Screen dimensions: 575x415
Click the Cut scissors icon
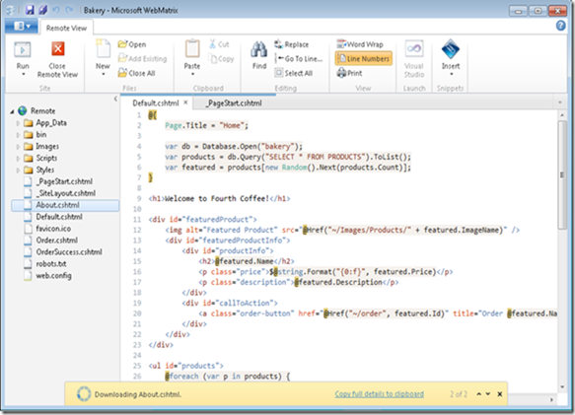tap(212, 44)
